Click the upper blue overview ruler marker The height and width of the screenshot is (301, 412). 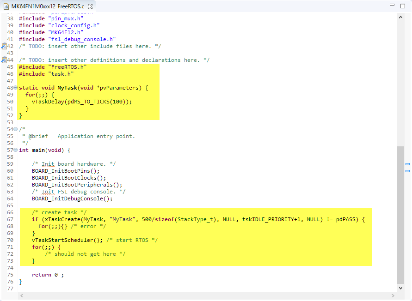click(x=407, y=164)
